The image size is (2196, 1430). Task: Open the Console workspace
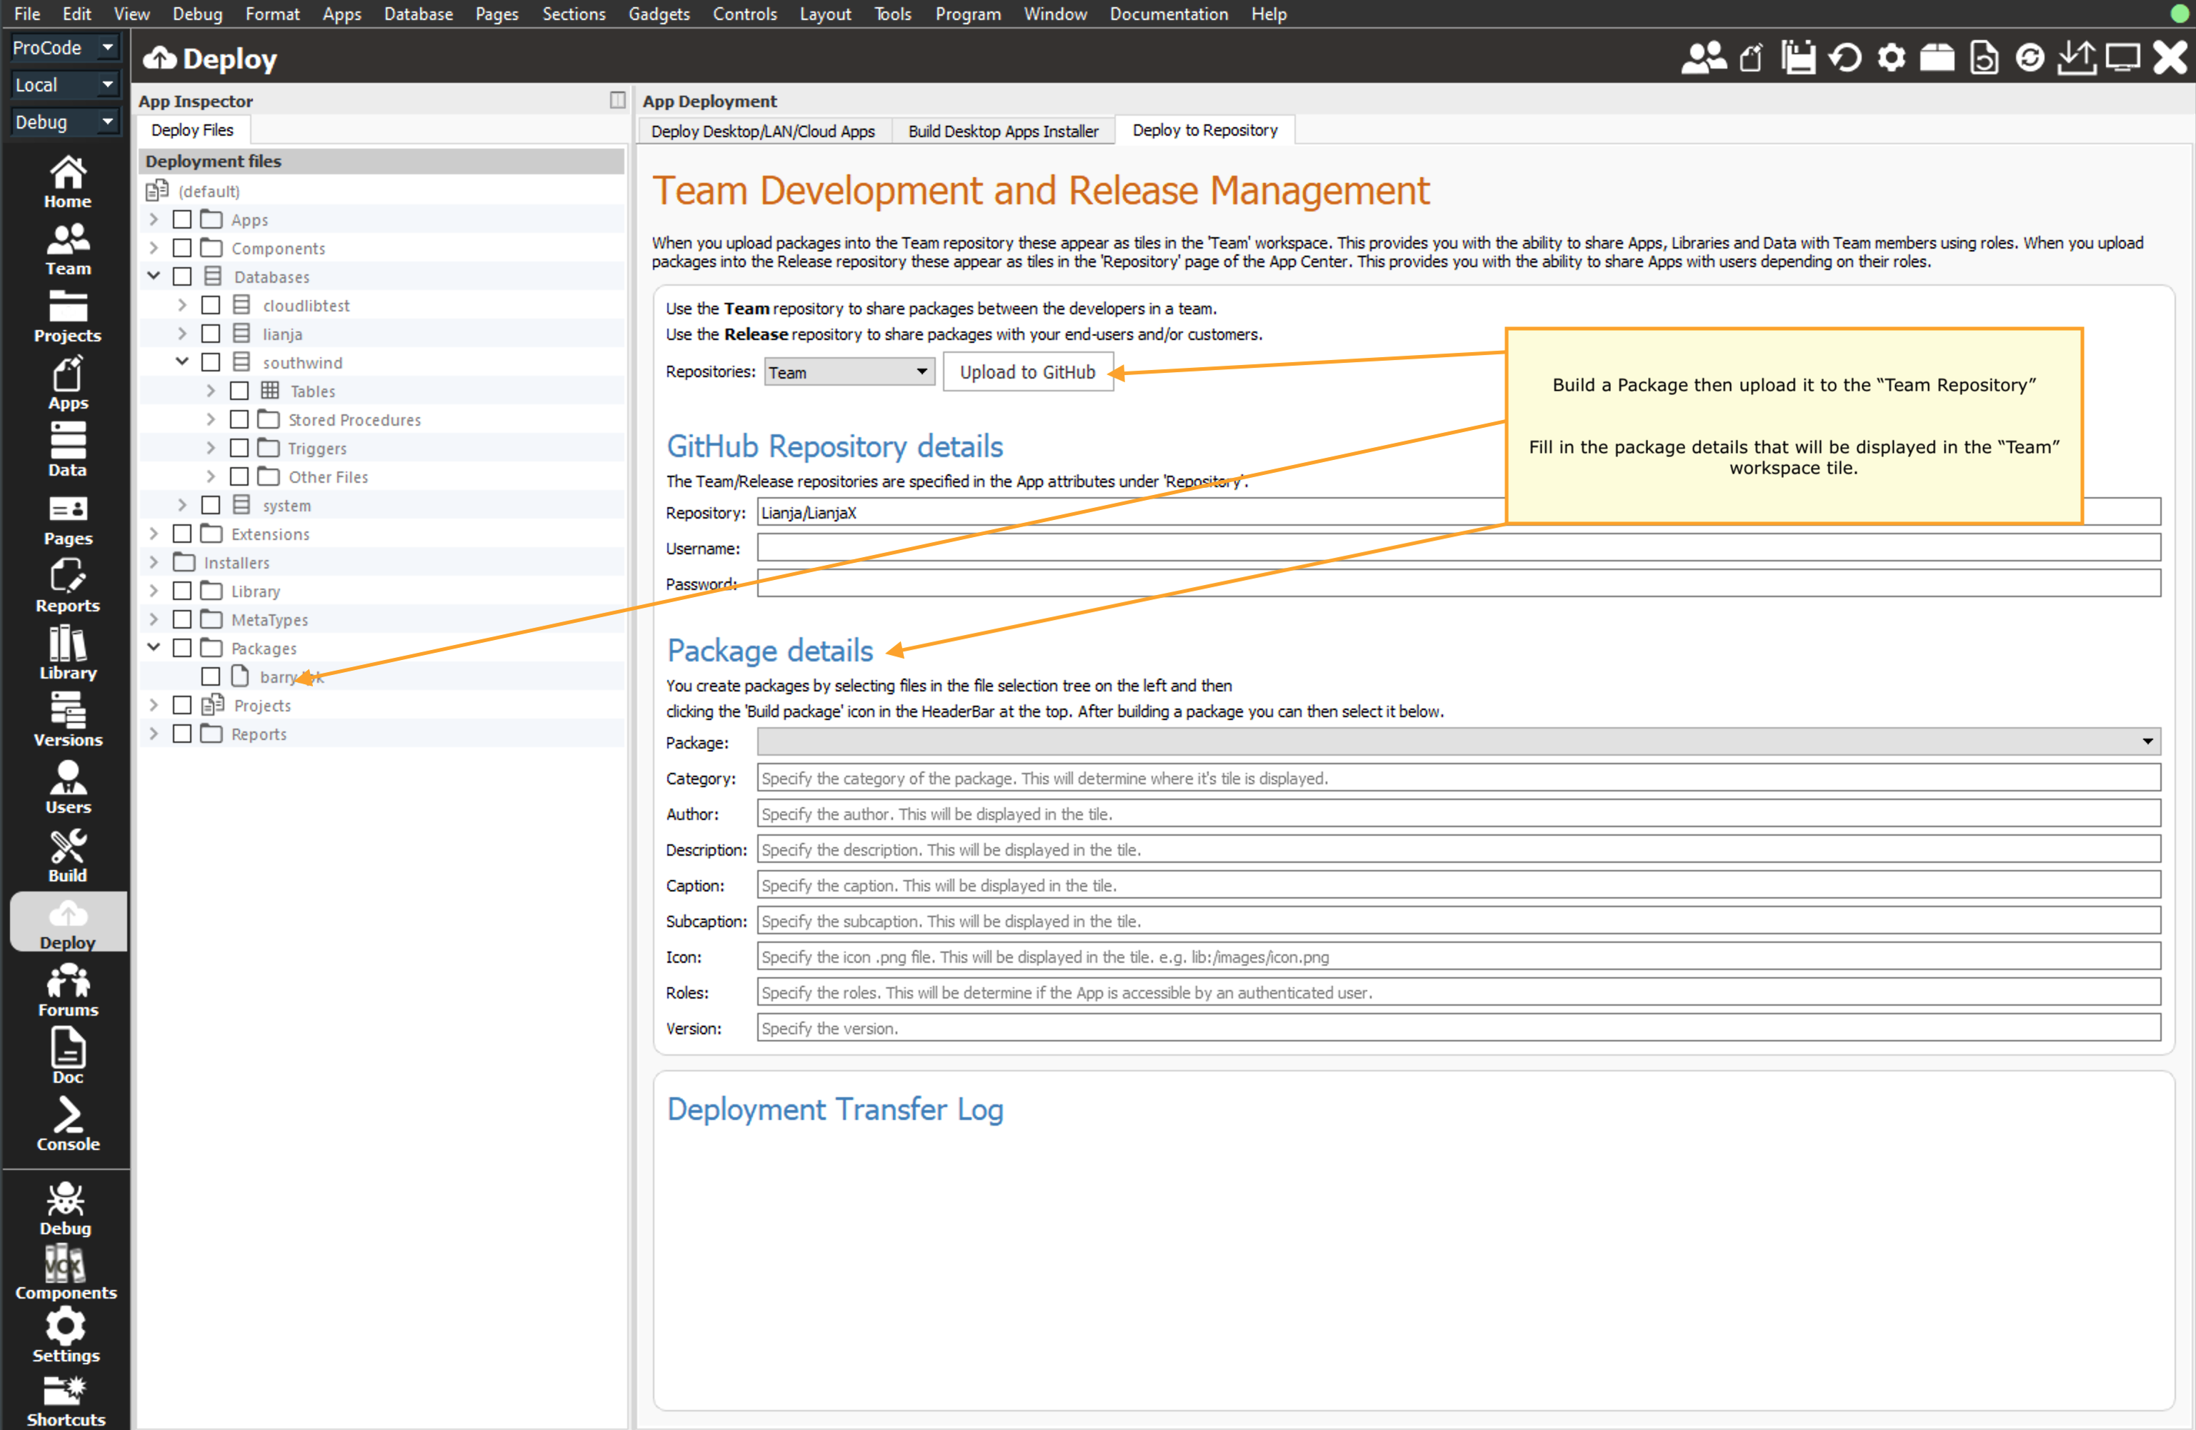pos(67,1124)
